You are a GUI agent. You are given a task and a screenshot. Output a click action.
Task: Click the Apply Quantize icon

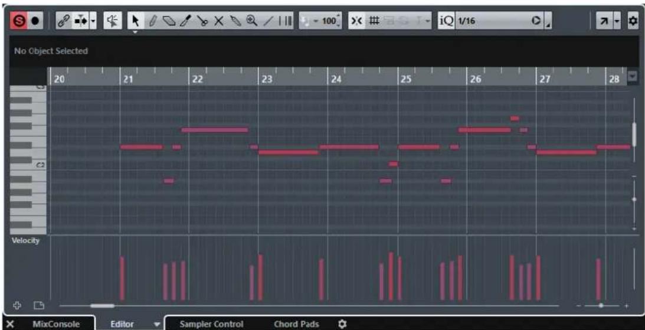[536, 21]
